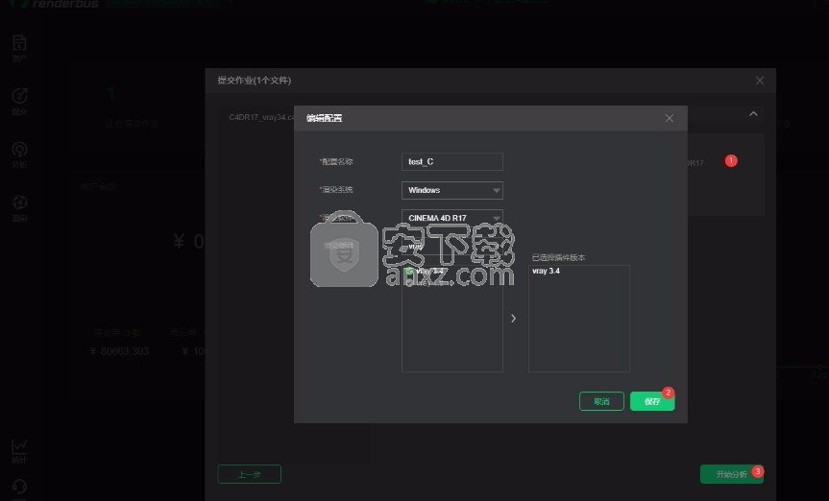Open the 渲染 render section in the sidebar

[19, 207]
